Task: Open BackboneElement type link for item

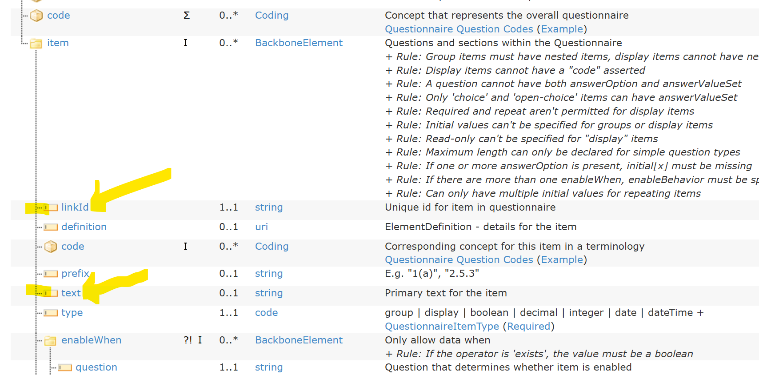Action: tap(299, 43)
